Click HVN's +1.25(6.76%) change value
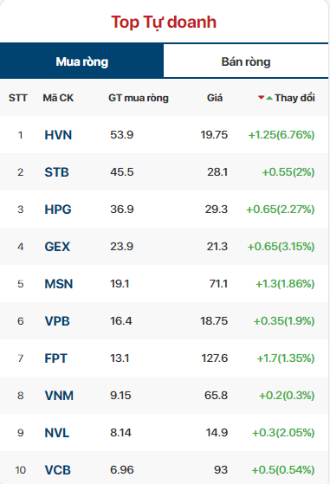 click(281, 135)
